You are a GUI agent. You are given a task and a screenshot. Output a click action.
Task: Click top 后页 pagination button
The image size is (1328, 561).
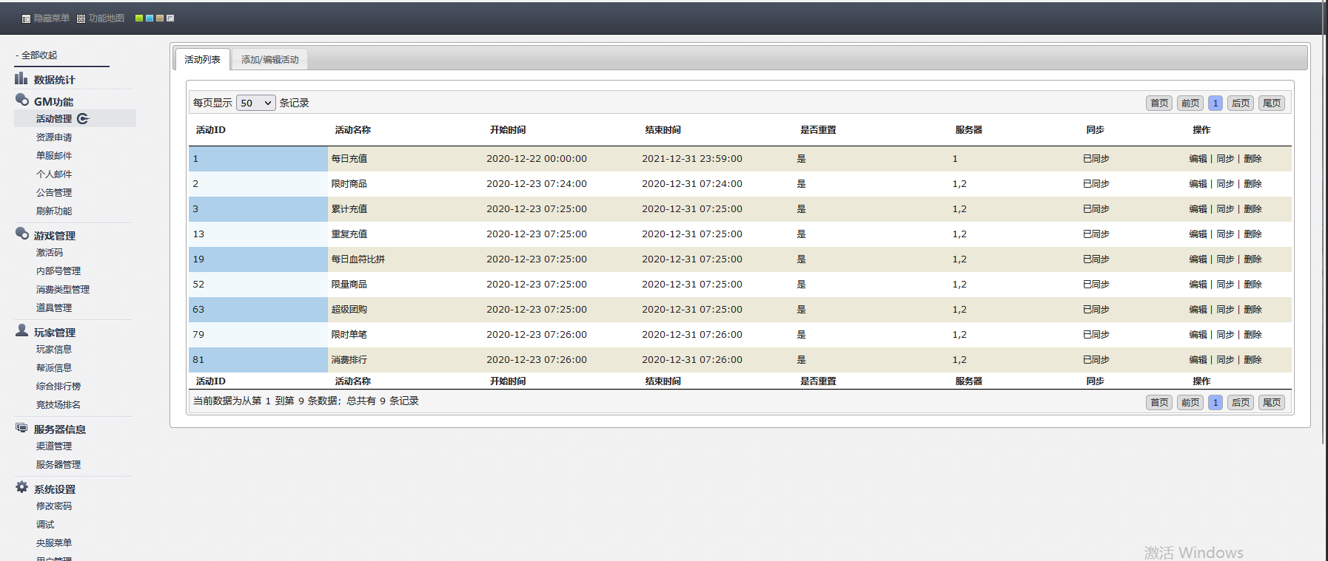[1241, 103]
